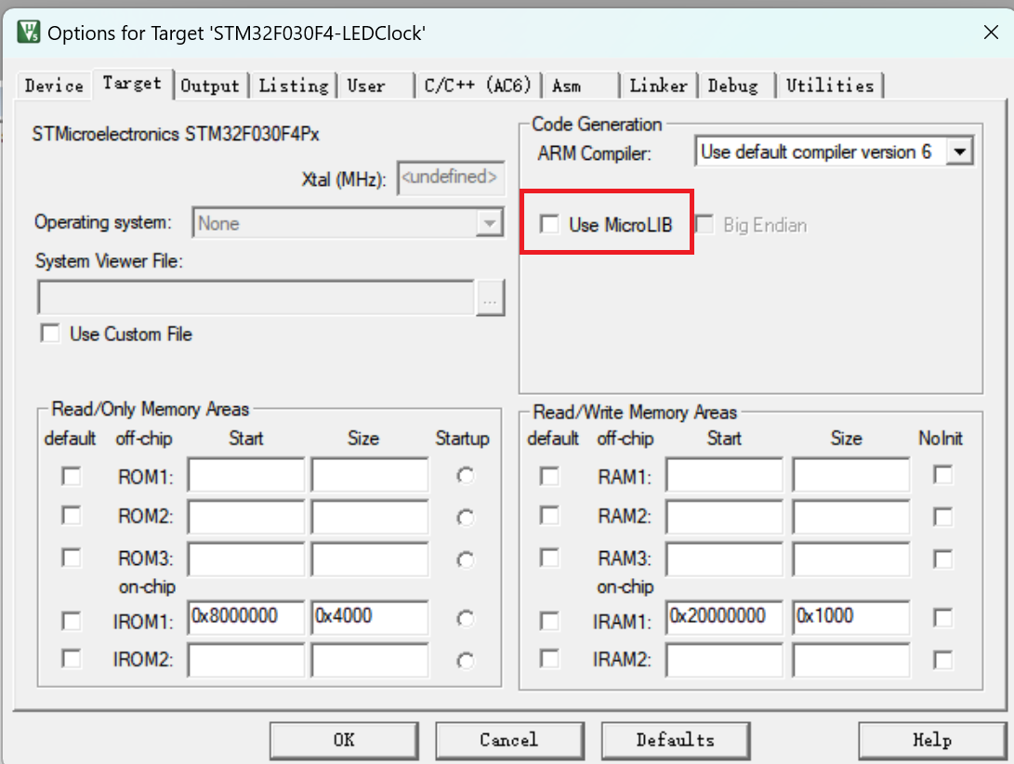Click the Xtal (MHz) input field
Viewport: 1014px width, 764px height.
[451, 178]
